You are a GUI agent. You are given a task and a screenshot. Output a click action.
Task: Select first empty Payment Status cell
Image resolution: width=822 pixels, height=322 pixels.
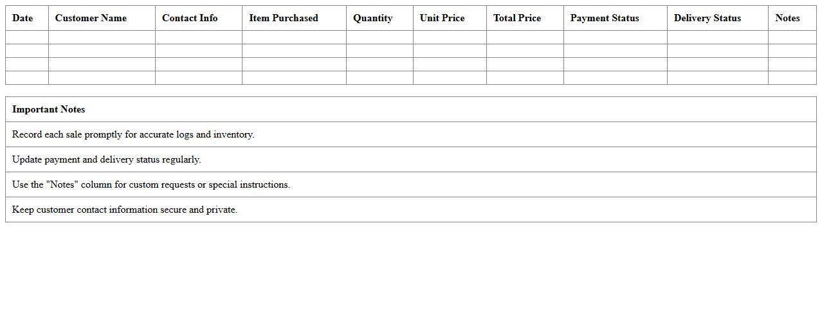click(x=615, y=37)
